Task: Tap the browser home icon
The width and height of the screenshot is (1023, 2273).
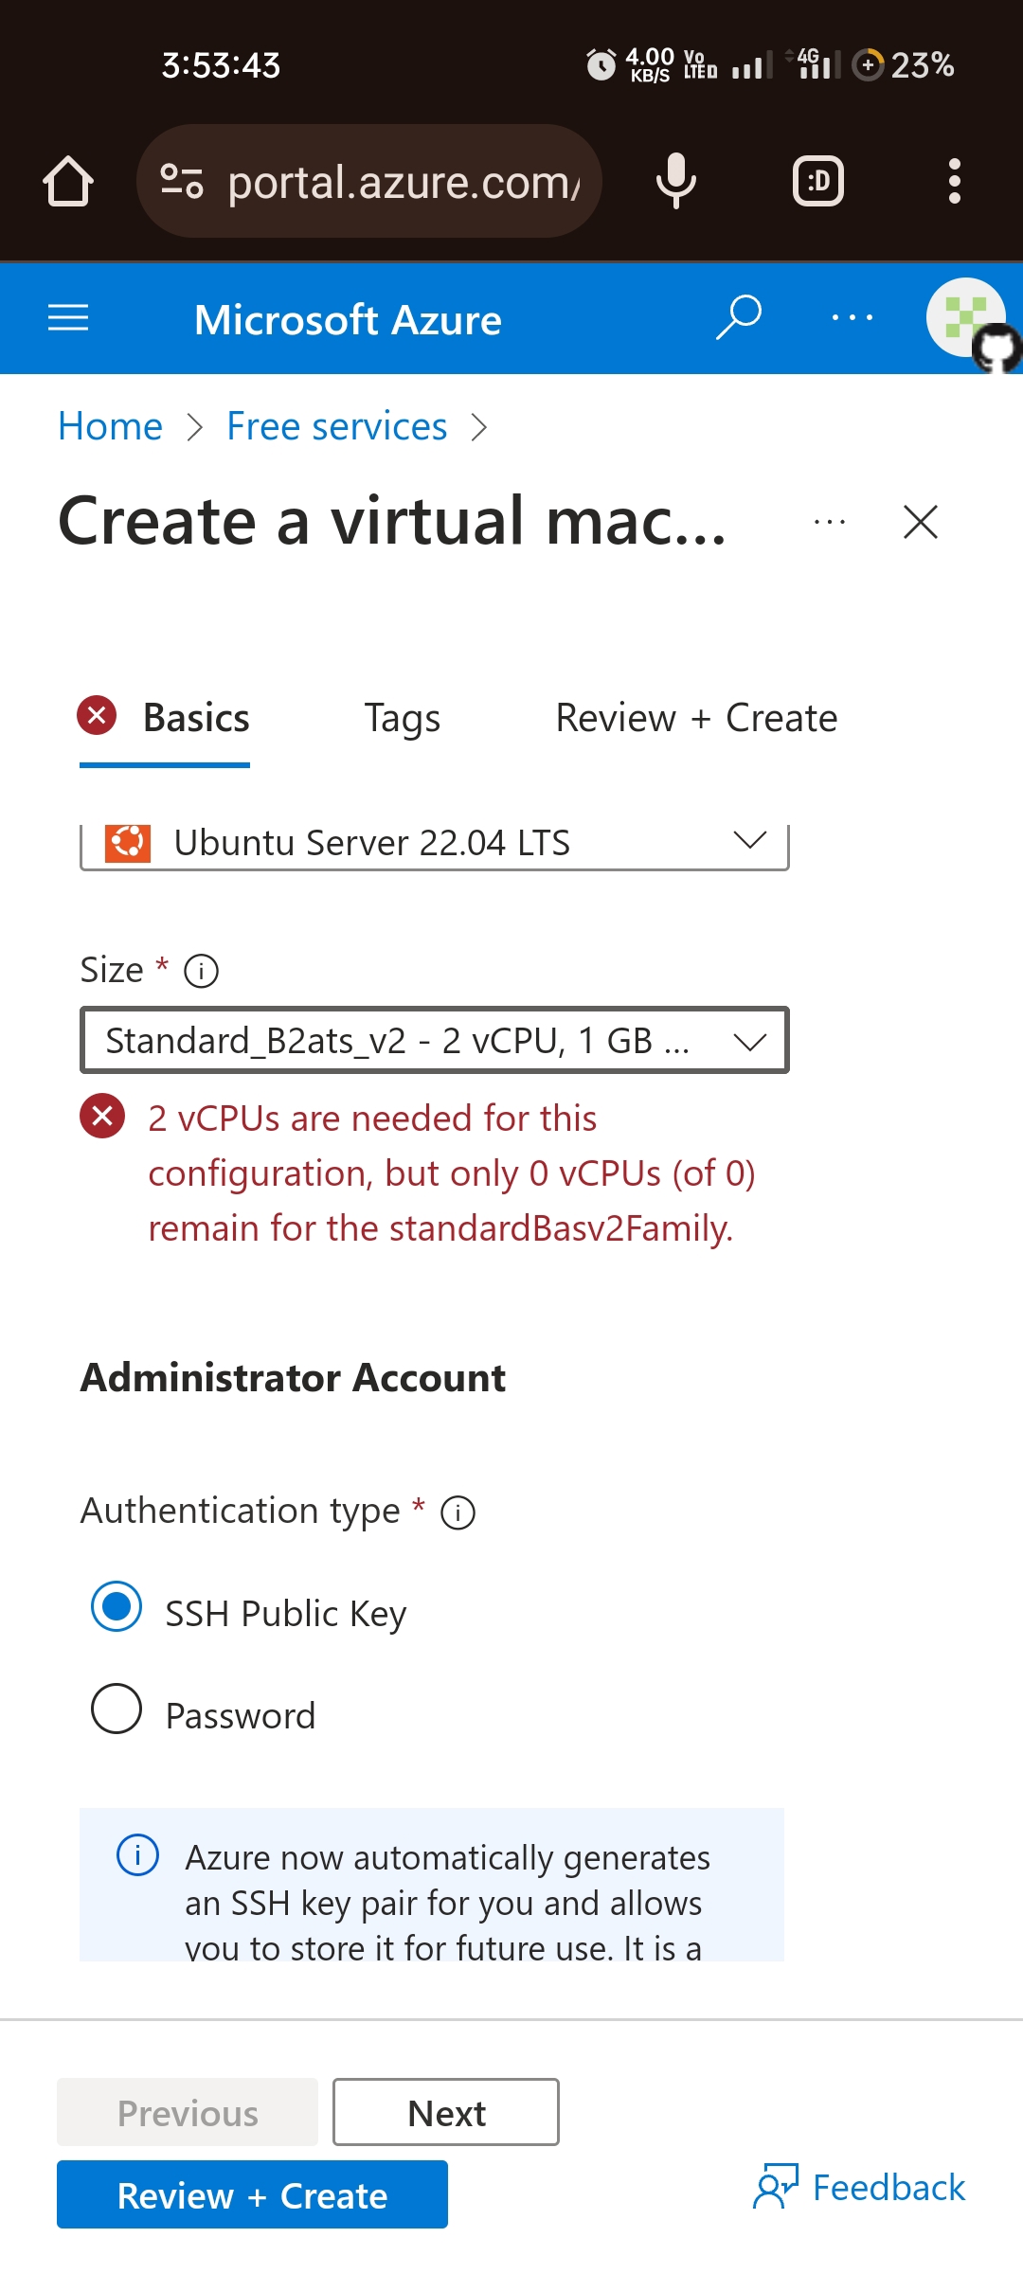Action: (68, 181)
